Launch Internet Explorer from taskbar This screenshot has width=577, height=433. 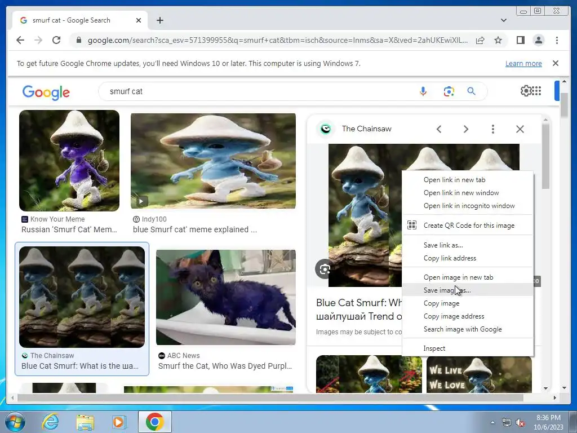coord(50,422)
